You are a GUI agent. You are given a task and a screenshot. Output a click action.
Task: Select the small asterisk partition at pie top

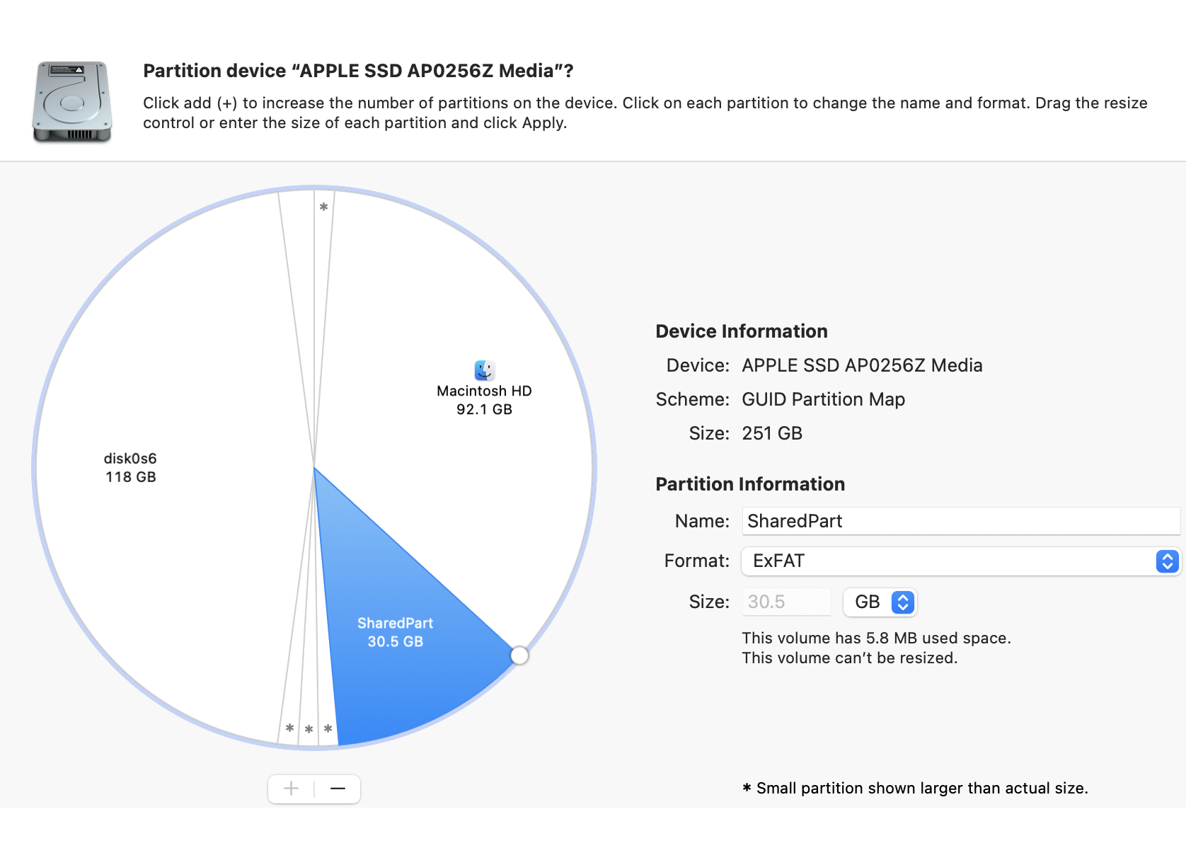[323, 207]
